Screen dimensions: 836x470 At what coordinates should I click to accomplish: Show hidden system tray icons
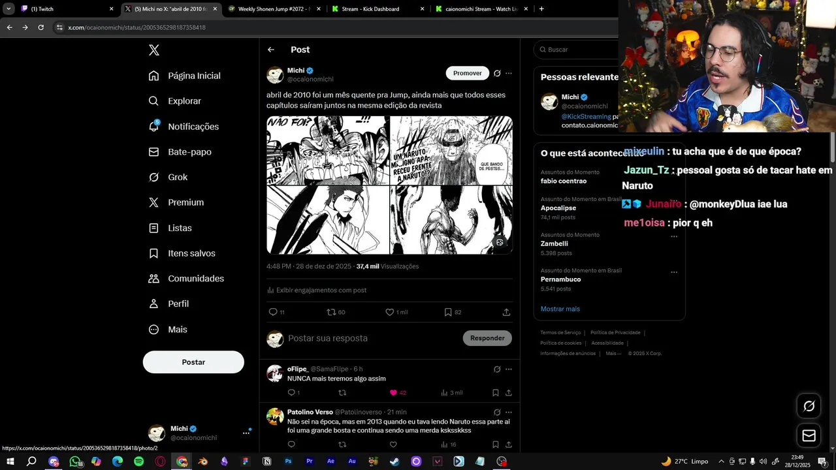[x=721, y=462]
